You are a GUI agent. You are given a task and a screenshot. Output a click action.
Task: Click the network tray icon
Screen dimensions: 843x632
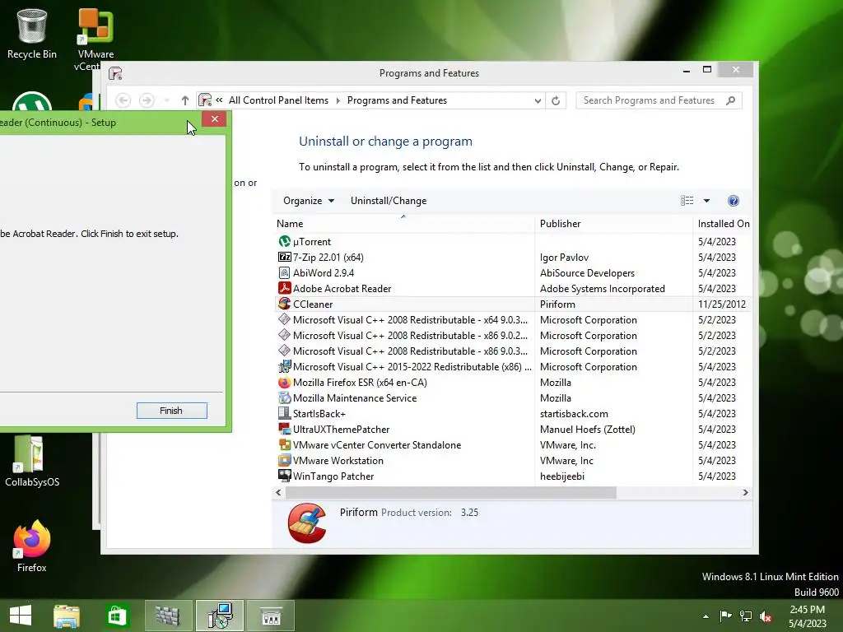746,616
